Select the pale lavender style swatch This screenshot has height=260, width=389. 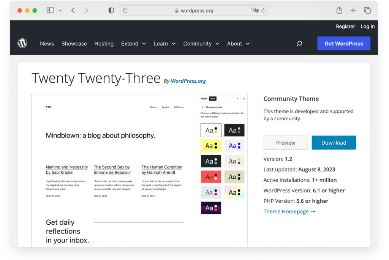(211, 192)
